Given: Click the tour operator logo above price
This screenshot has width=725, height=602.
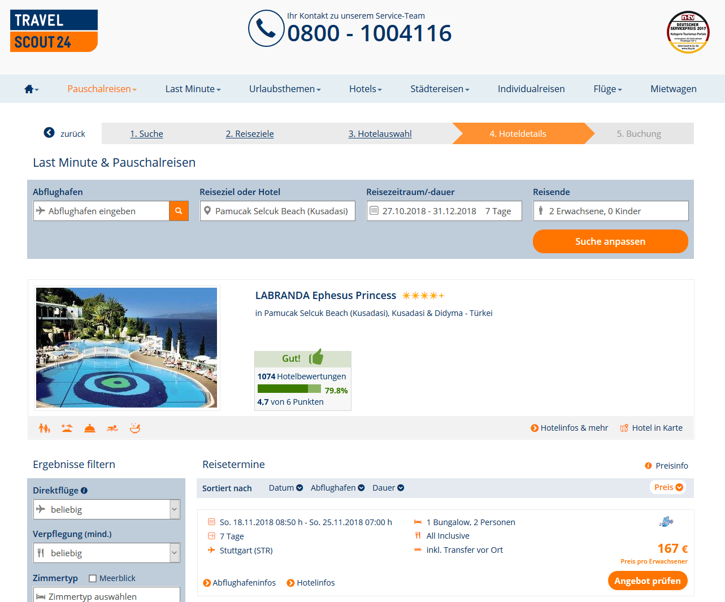Looking at the screenshot, I should coord(667,521).
